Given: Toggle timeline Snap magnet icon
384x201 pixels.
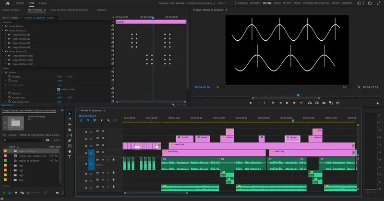Looking at the screenshot, I should click(x=88, y=120).
